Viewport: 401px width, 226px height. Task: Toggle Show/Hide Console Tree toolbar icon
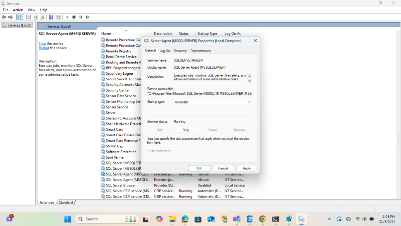tap(20, 17)
